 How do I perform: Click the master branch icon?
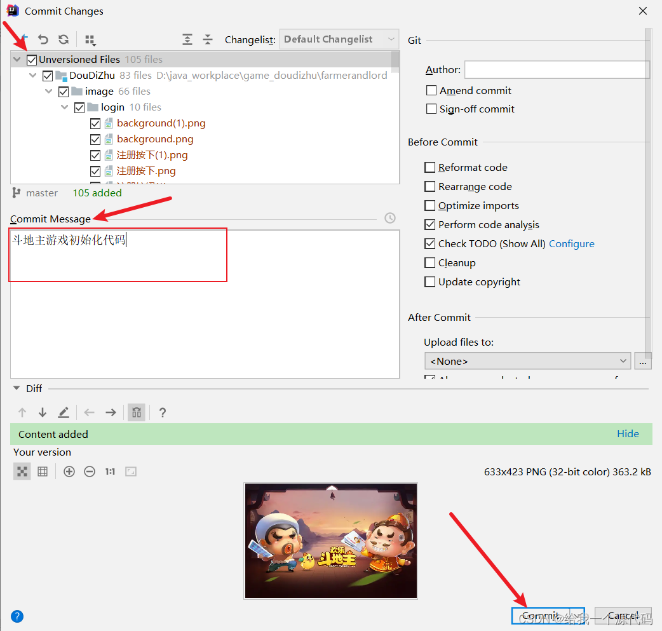16,193
